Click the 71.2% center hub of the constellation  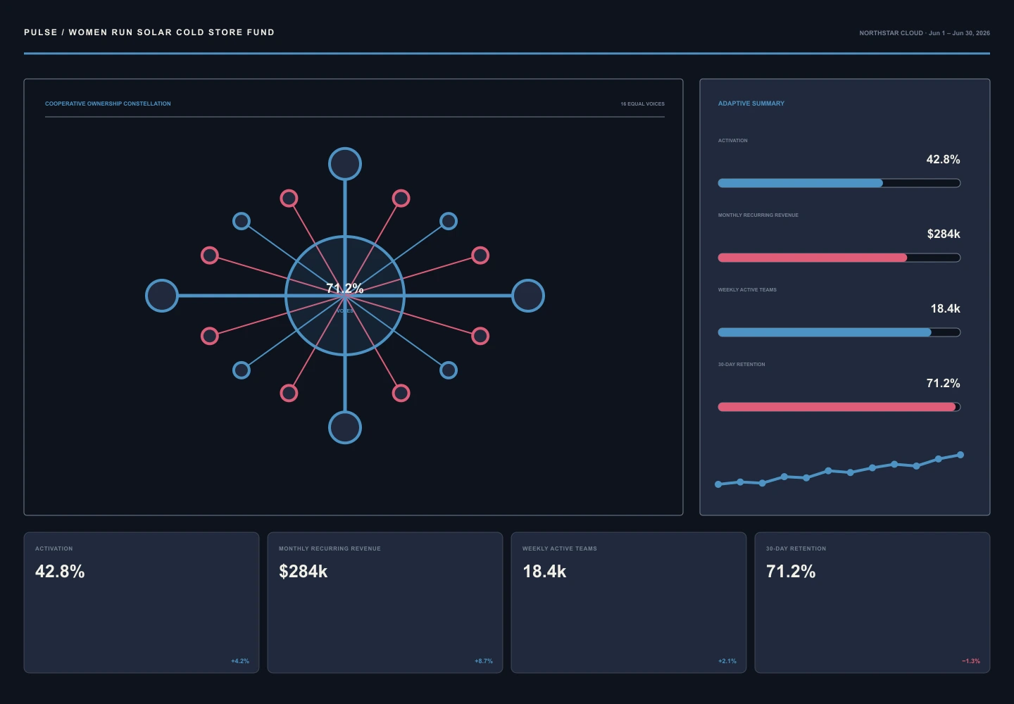(345, 296)
